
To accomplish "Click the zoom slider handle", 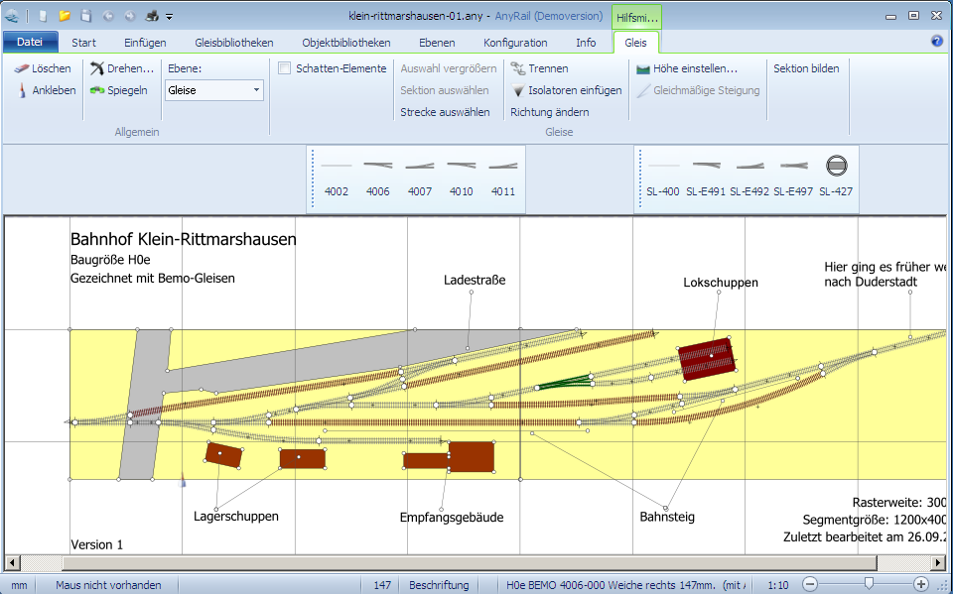I will [869, 584].
